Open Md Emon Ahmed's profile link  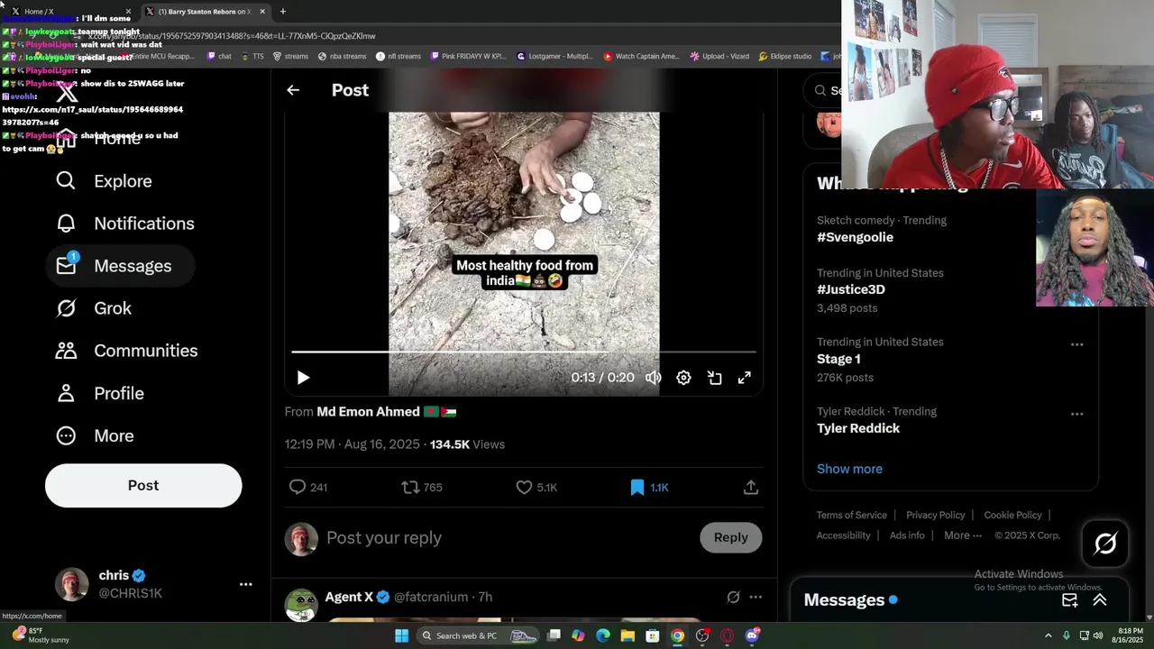[x=386, y=412]
